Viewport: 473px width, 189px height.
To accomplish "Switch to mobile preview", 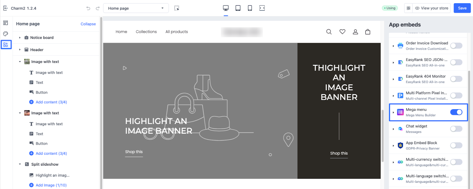I will pyautogui.click(x=250, y=8).
